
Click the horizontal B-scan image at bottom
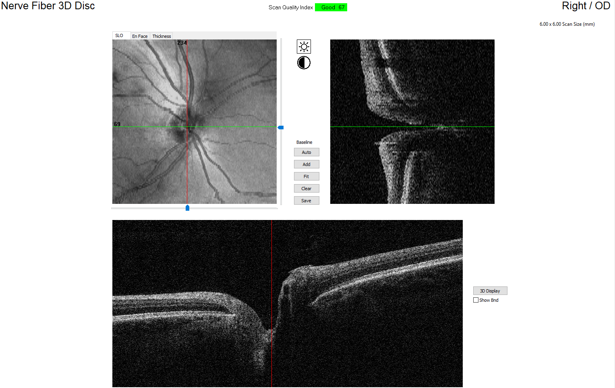(x=288, y=303)
